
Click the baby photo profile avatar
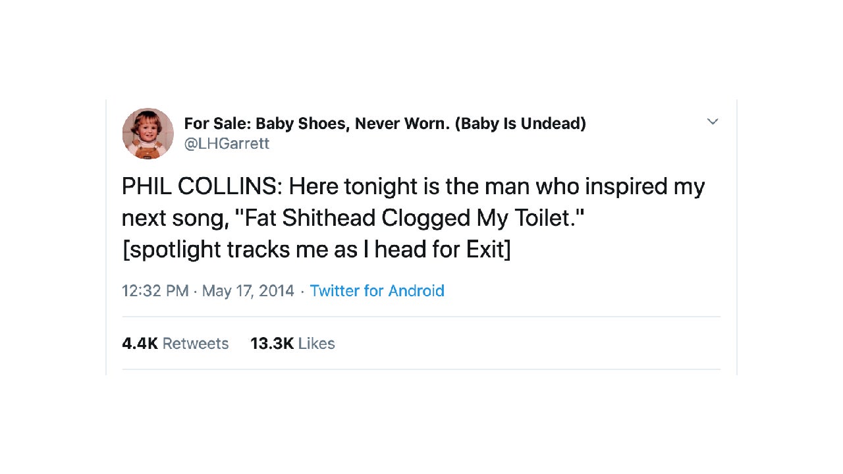(148, 134)
